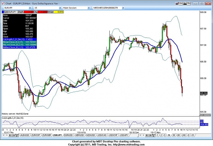Image resolution: width=213 pixels, height=146 pixels.
Task: Click the yellow 0.019 spread value
Action: pos(59,12)
